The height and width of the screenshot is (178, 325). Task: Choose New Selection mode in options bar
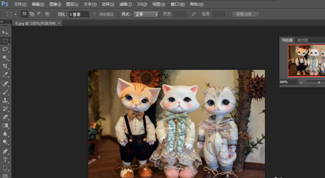coord(24,14)
